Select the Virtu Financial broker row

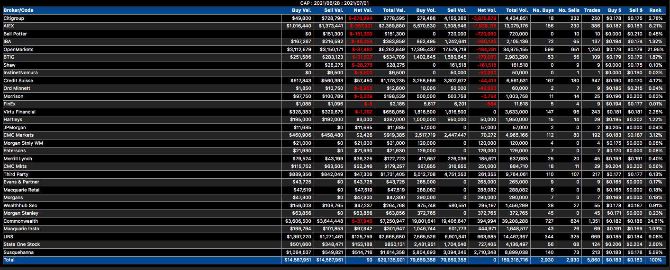coord(335,112)
